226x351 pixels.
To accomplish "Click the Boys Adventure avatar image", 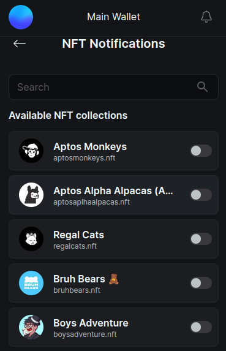I will point(31,327).
